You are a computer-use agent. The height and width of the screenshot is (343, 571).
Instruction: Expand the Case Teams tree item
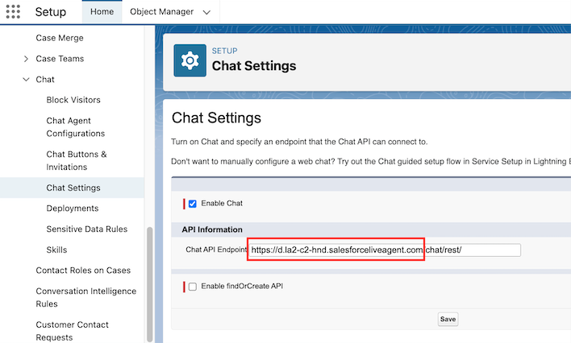pos(27,59)
